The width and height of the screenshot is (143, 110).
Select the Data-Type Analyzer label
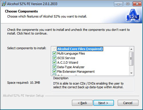tap(71, 67)
